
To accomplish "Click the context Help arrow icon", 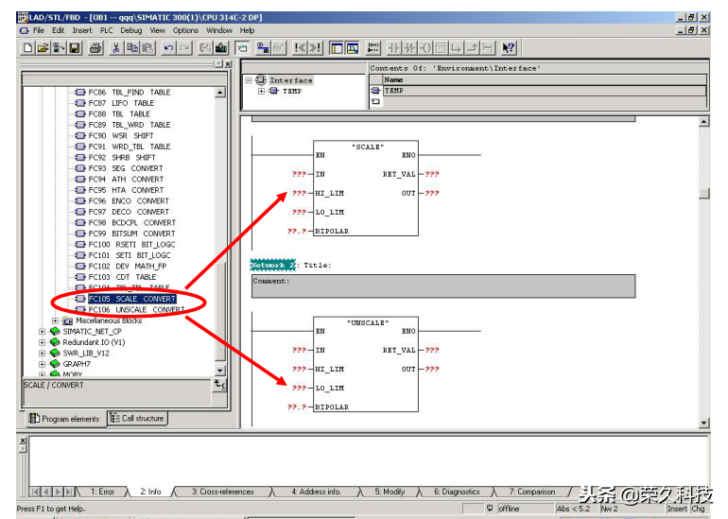I will pyautogui.click(x=509, y=47).
